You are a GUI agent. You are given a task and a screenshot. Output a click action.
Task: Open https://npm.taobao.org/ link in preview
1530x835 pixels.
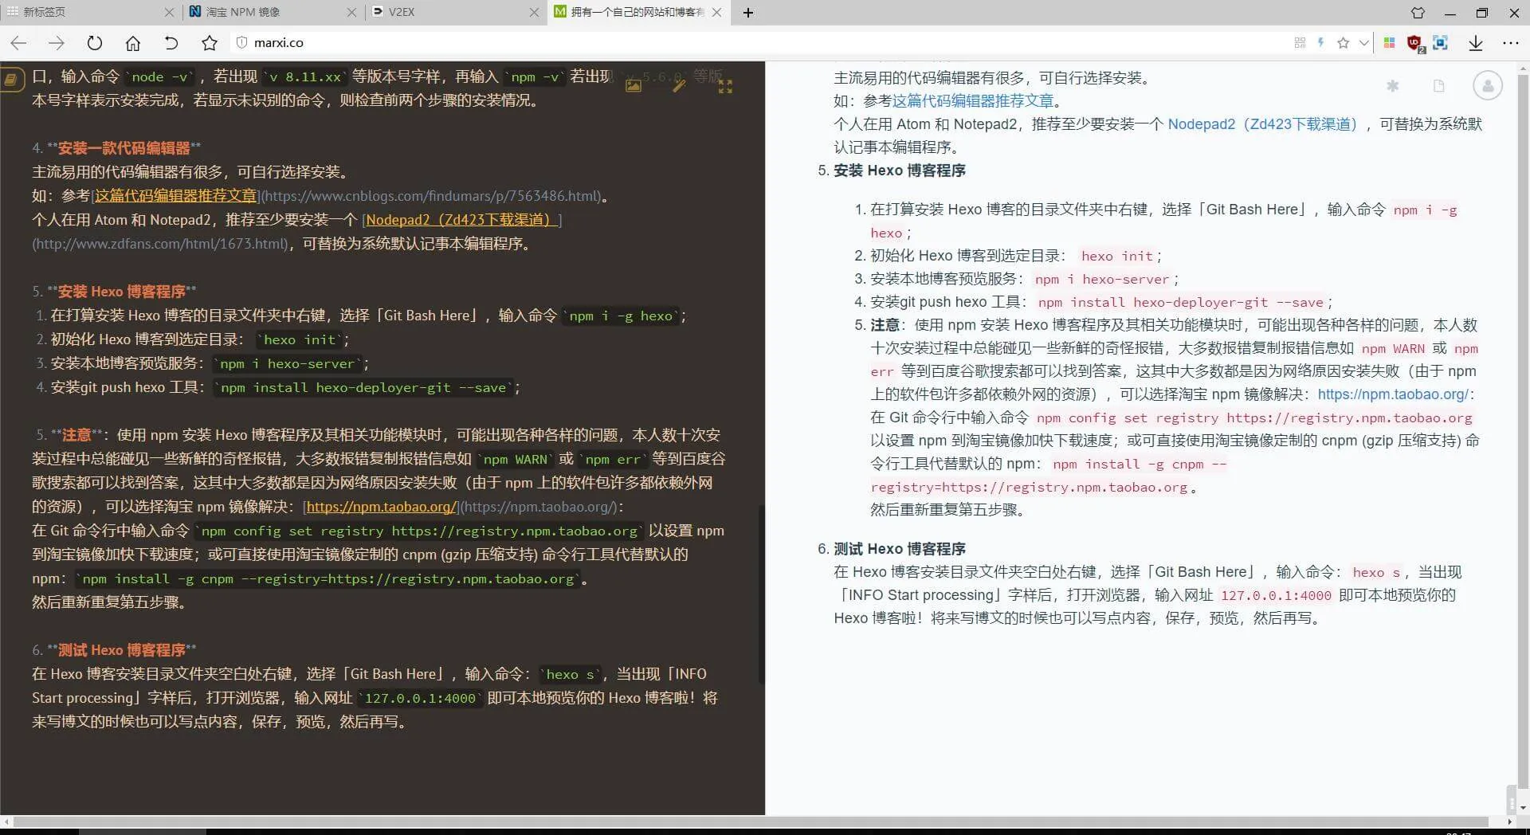pos(1392,394)
